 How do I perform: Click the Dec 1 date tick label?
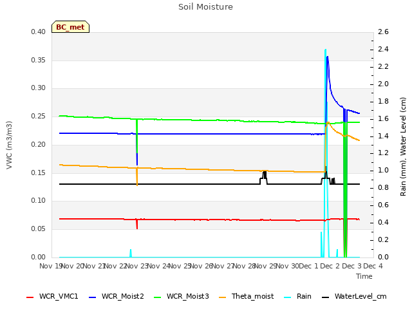(309, 266)
